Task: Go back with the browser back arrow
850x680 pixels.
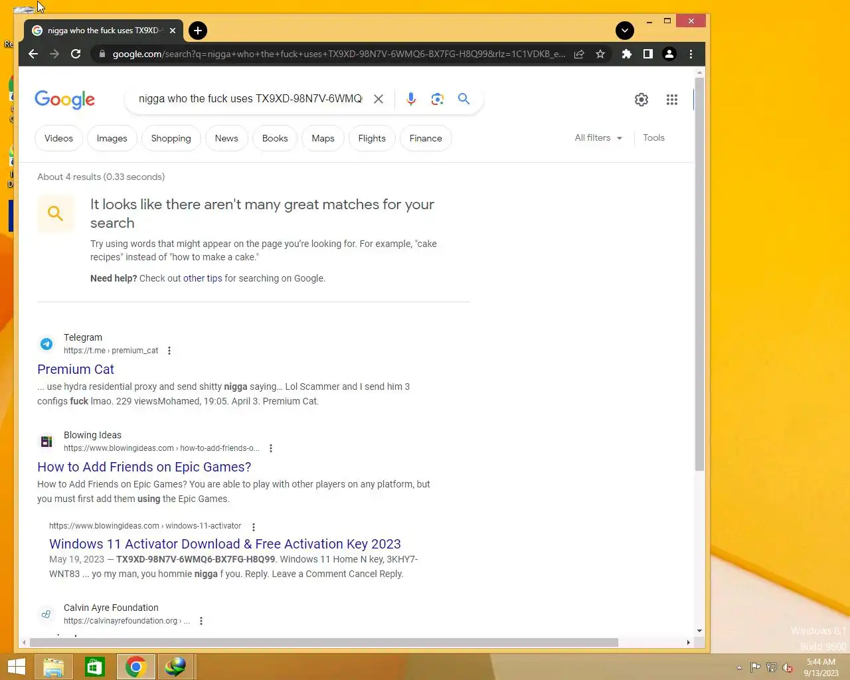Action: point(33,54)
